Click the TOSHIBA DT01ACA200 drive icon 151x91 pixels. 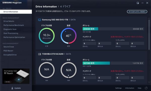pyautogui.click(x=40, y=54)
